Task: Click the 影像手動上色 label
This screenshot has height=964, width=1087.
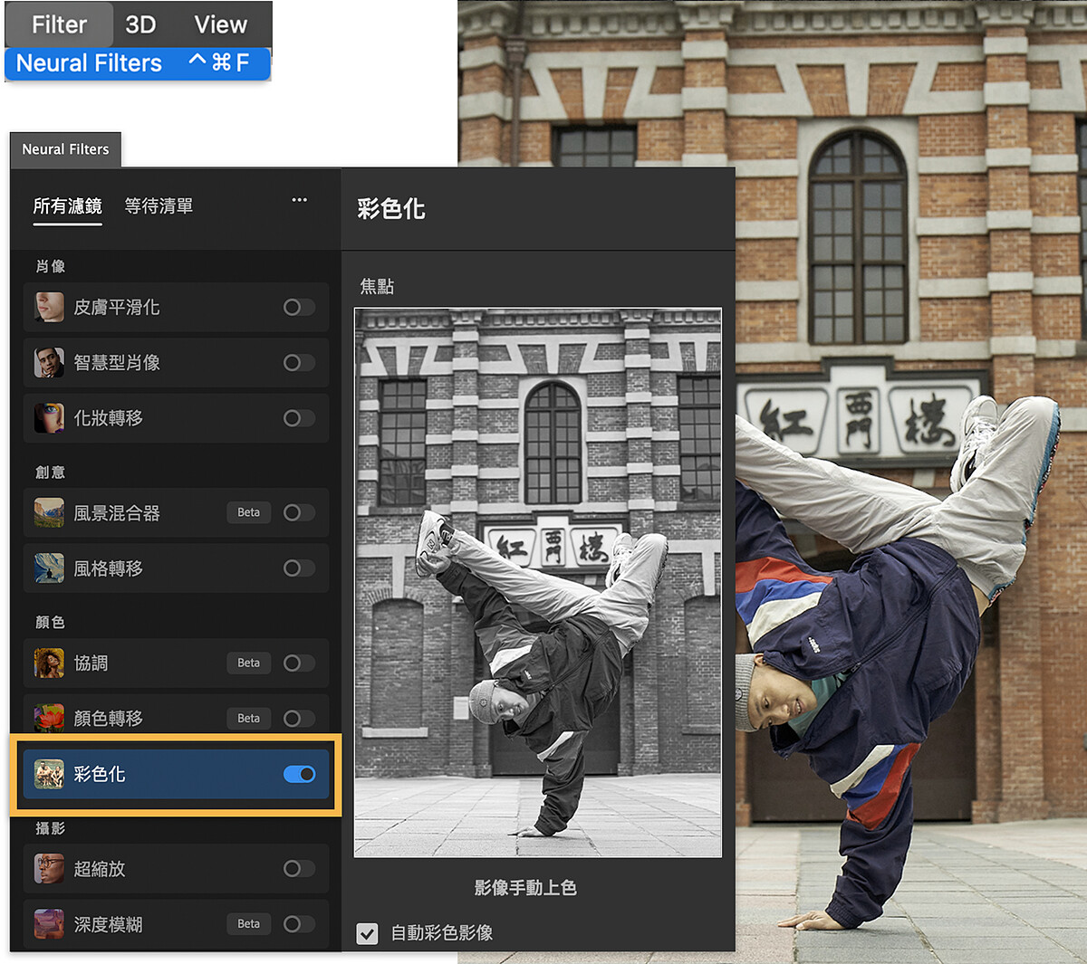Action: [x=525, y=888]
